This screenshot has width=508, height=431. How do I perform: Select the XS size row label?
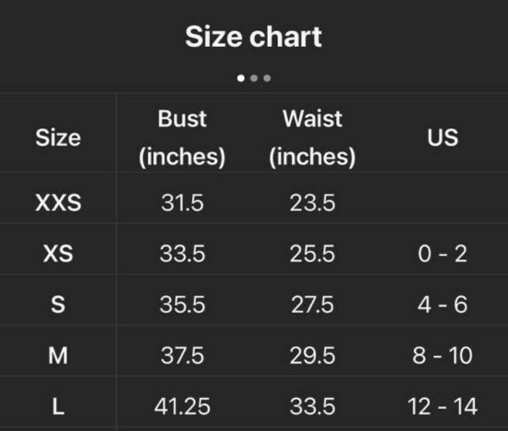tap(58, 253)
